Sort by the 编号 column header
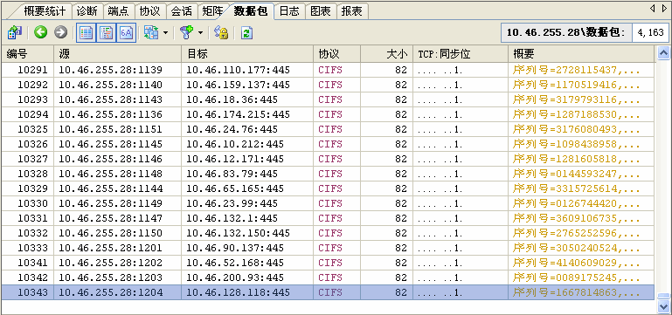The width and height of the screenshot is (672, 315). coord(27,53)
